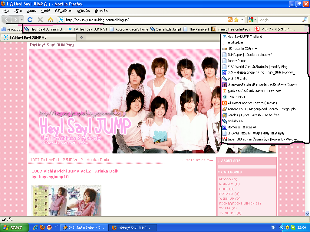Viewport: 310px width, 232px height.
Task: Open the แก้ไข menu
Action: click(x=18, y=11)
